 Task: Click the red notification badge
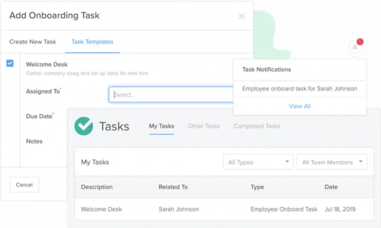(x=360, y=41)
